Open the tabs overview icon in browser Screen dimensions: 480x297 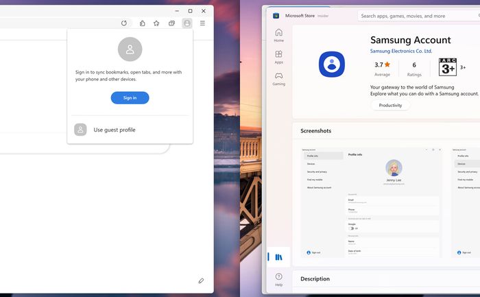171,23
